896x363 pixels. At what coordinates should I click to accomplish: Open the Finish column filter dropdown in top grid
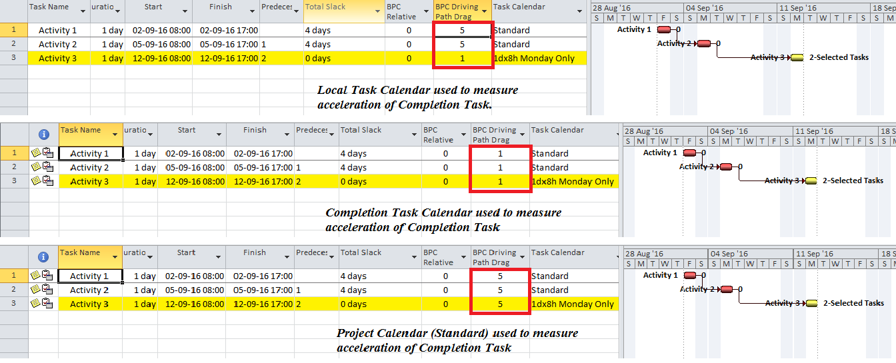tap(253, 11)
